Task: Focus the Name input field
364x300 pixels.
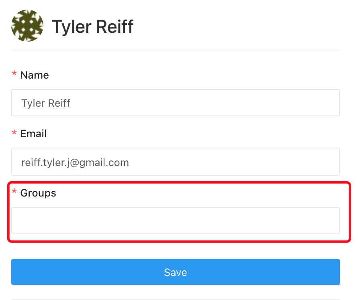Action: (176, 103)
